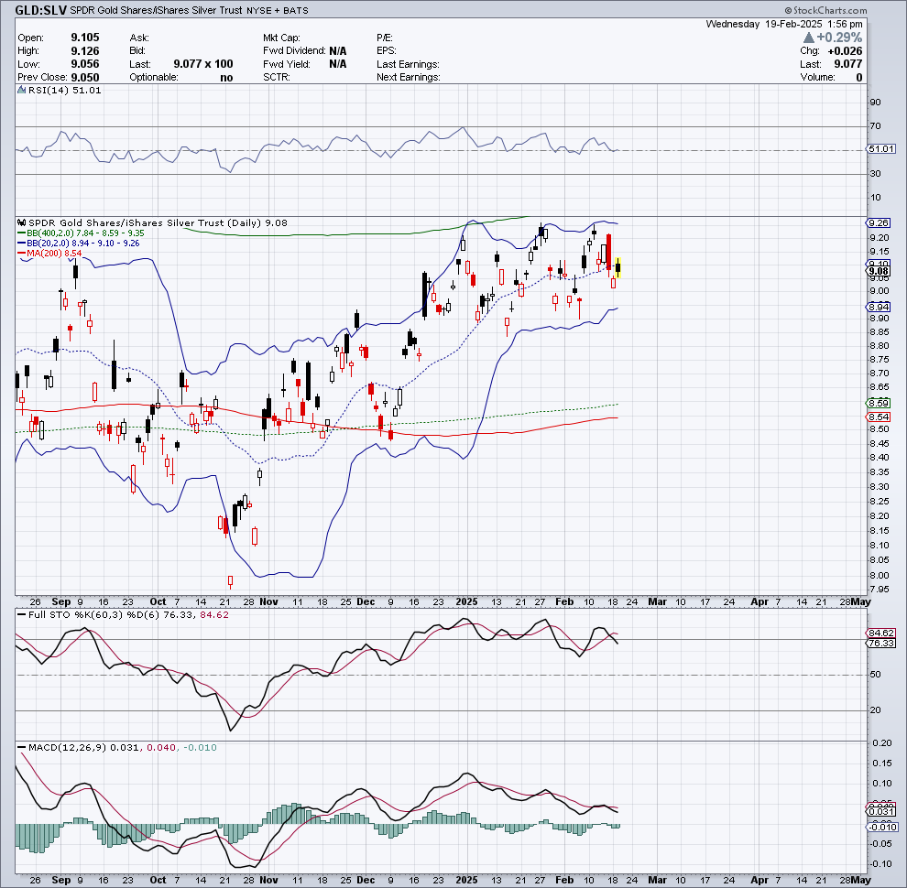Select the GLD:SLV ticker symbol

click(x=40, y=10)
